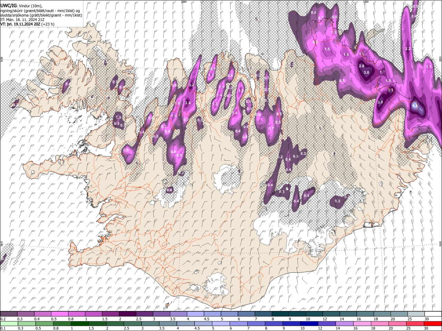
Task: Pick the darkest green lower legend swatch between 1 and 1.5
Action: tap(80, 323)
